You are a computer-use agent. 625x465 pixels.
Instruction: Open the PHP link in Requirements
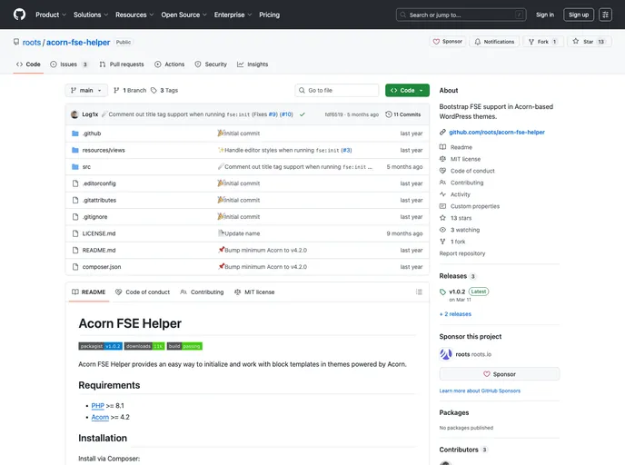click(98, 406)
